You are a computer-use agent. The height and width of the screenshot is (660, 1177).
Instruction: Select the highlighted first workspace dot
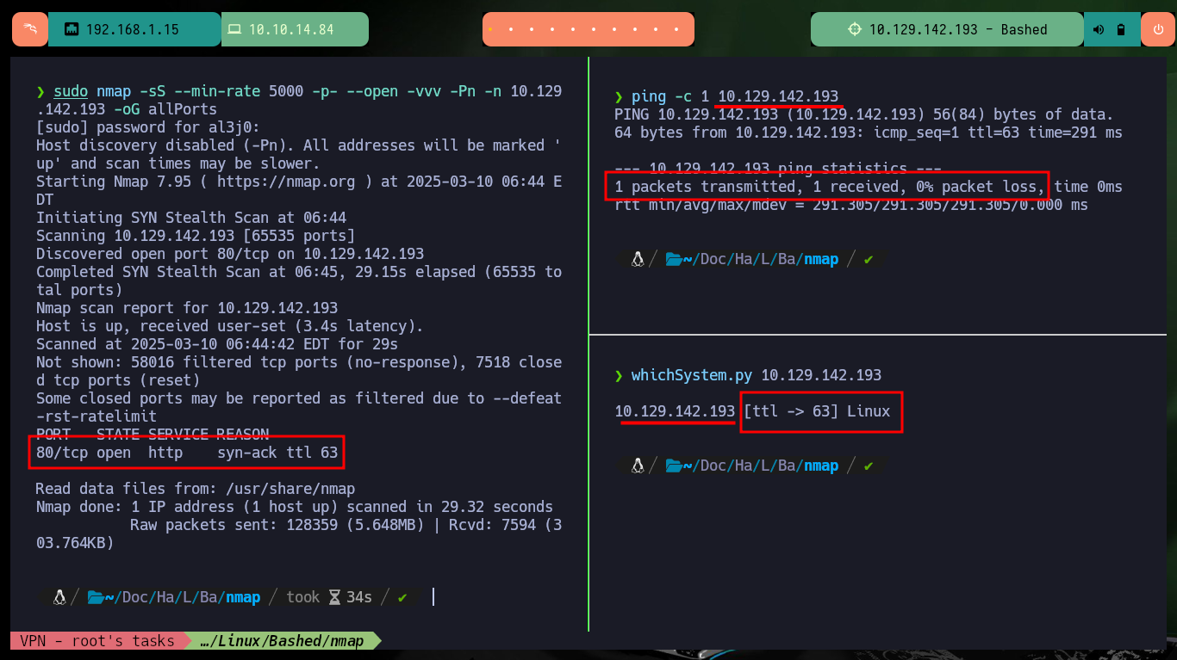(x=490, y=29)
